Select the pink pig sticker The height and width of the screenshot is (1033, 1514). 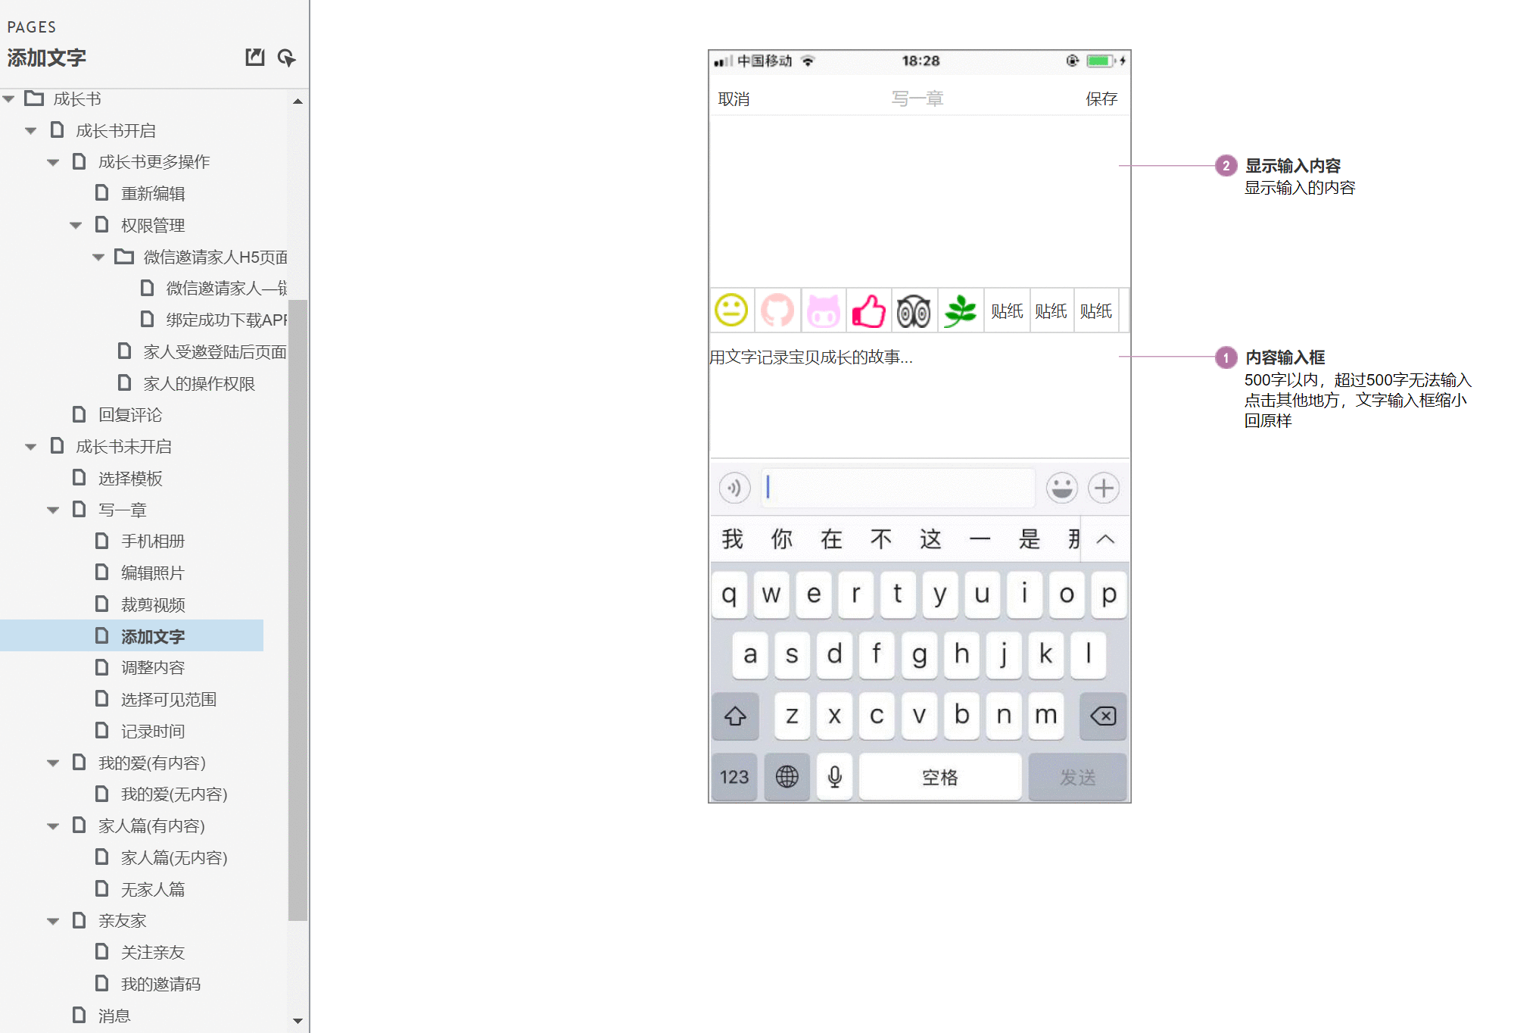(823, 311)
